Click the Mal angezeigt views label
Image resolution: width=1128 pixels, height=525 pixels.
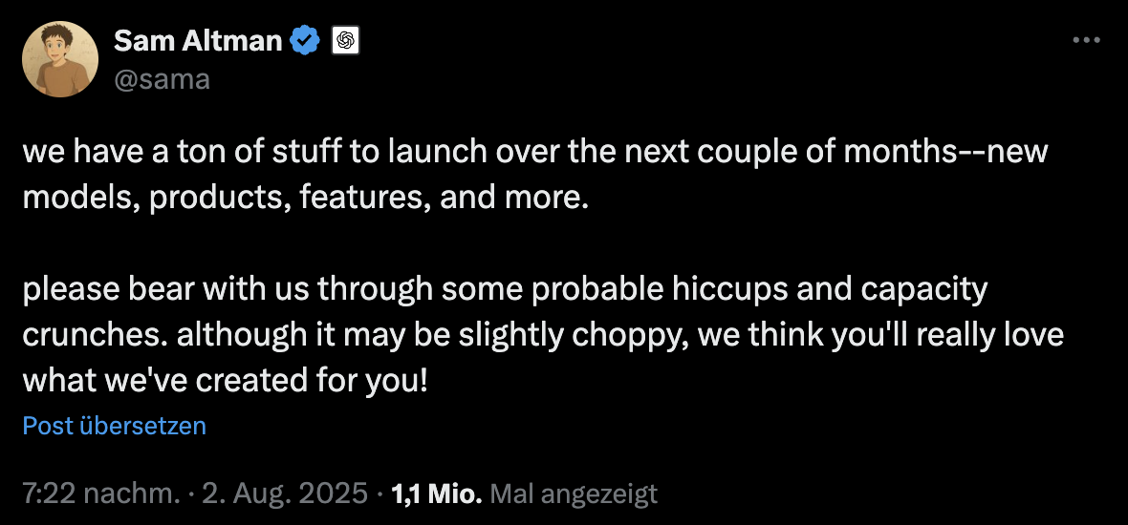[574, 493]
